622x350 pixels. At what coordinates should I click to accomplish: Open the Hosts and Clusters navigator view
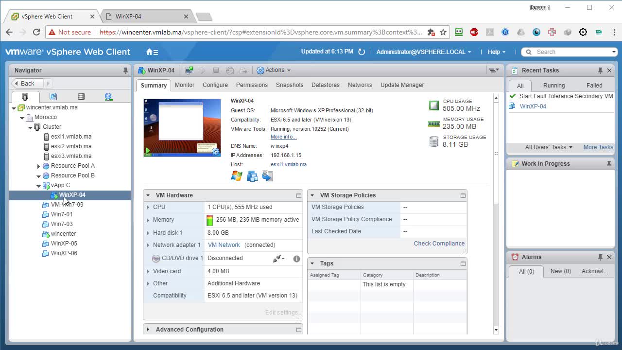click(x=25, y=97)
